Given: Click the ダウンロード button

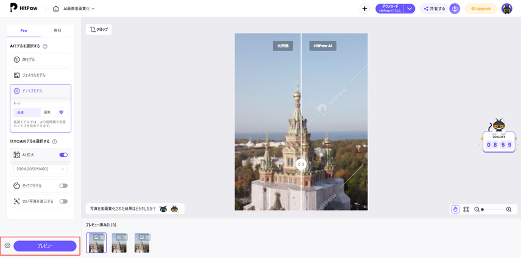Looking at the screenshot, I should pos(390,9).
